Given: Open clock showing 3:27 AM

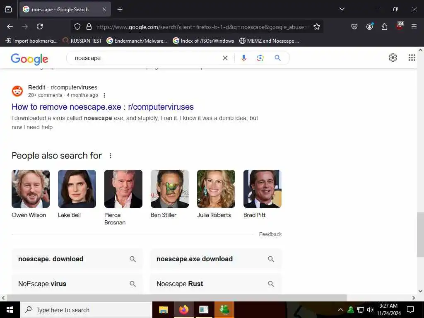Looking at the screenshot, I should 388,310.
